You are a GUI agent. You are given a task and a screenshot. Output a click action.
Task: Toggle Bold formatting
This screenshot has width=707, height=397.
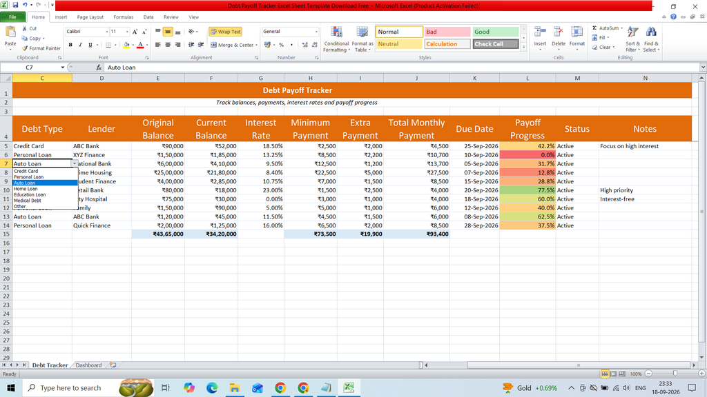[x=70, y=45]
